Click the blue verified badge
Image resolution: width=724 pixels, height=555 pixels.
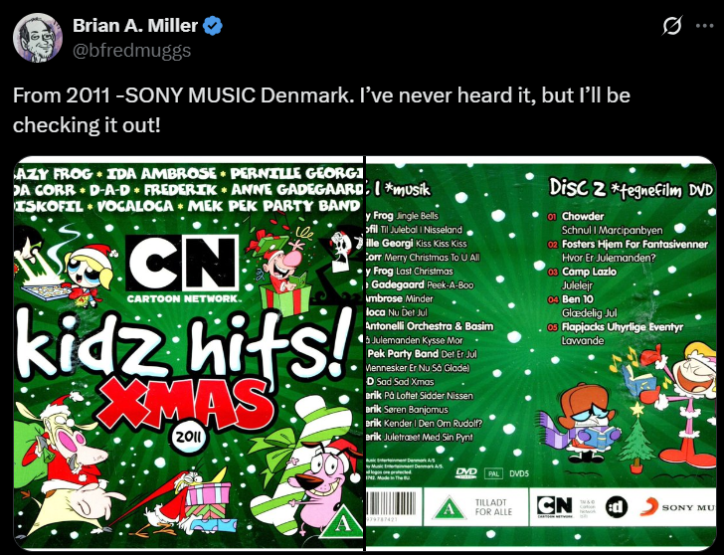point(213,26)
